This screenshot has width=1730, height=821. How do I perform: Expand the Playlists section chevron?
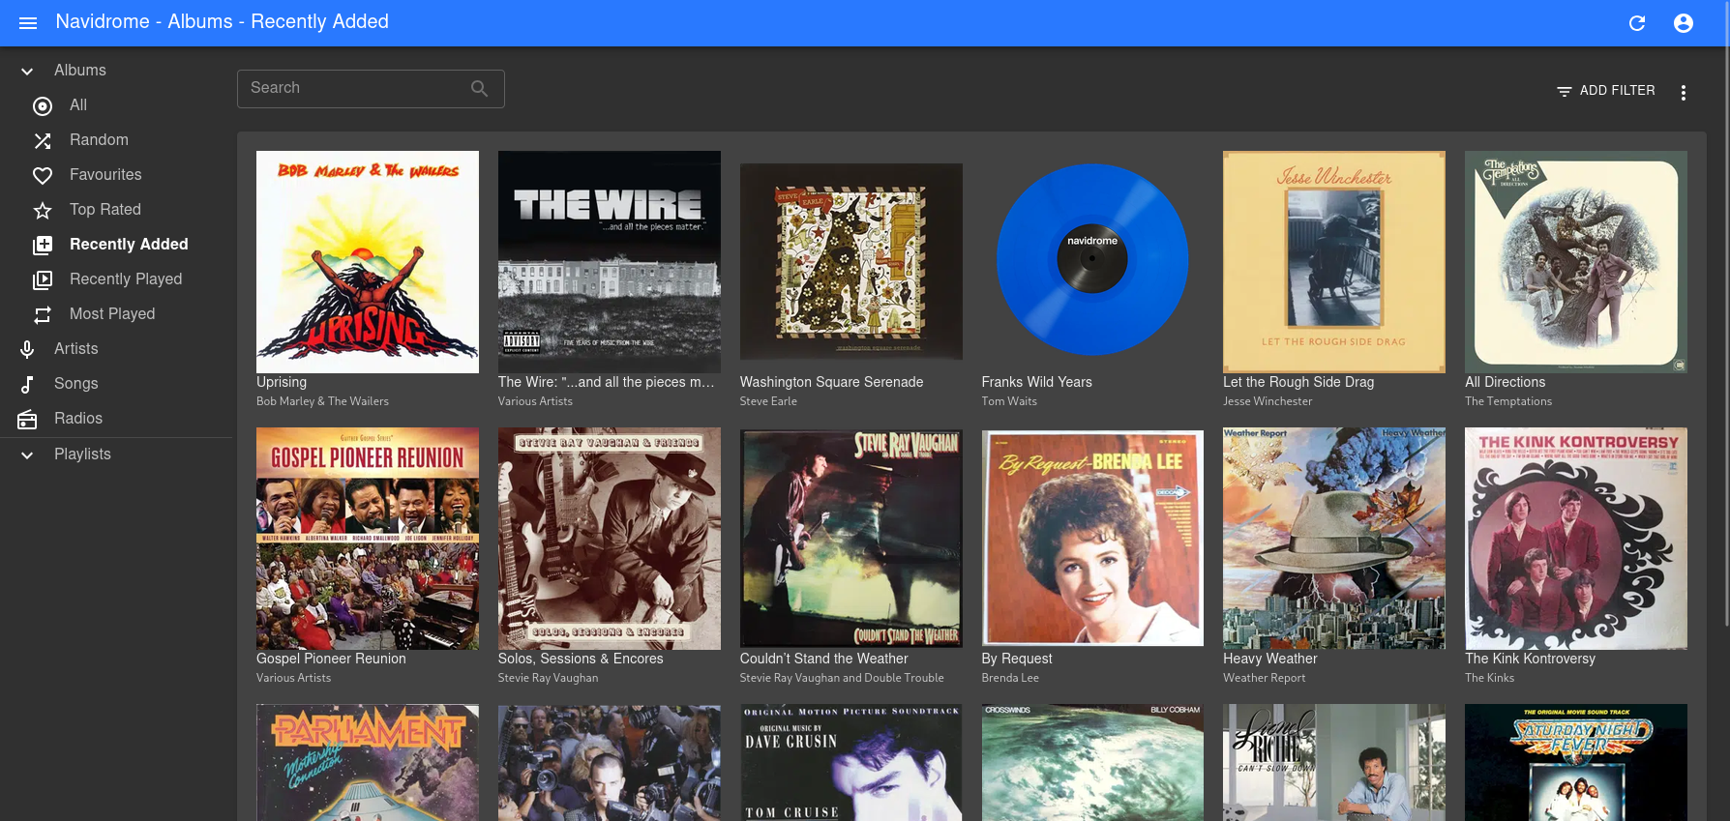click(x=27, y=454)
